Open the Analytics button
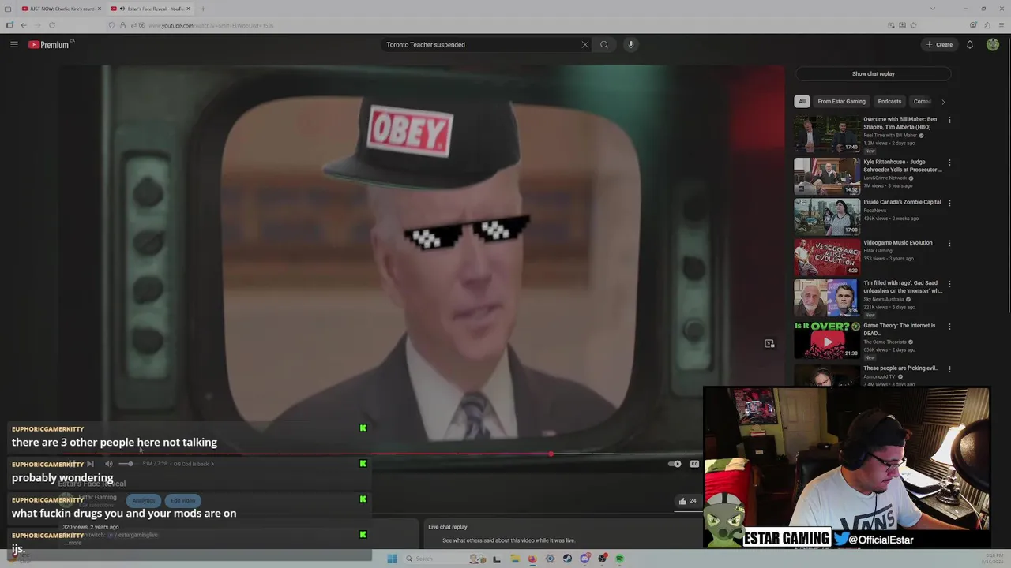The image size is (1011, 568). click(x=144, y=501)
